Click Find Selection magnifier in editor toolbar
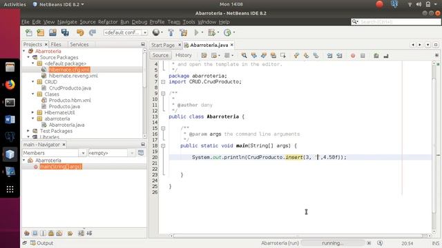Viewport: 442px width, 248px height. (244, 56)
